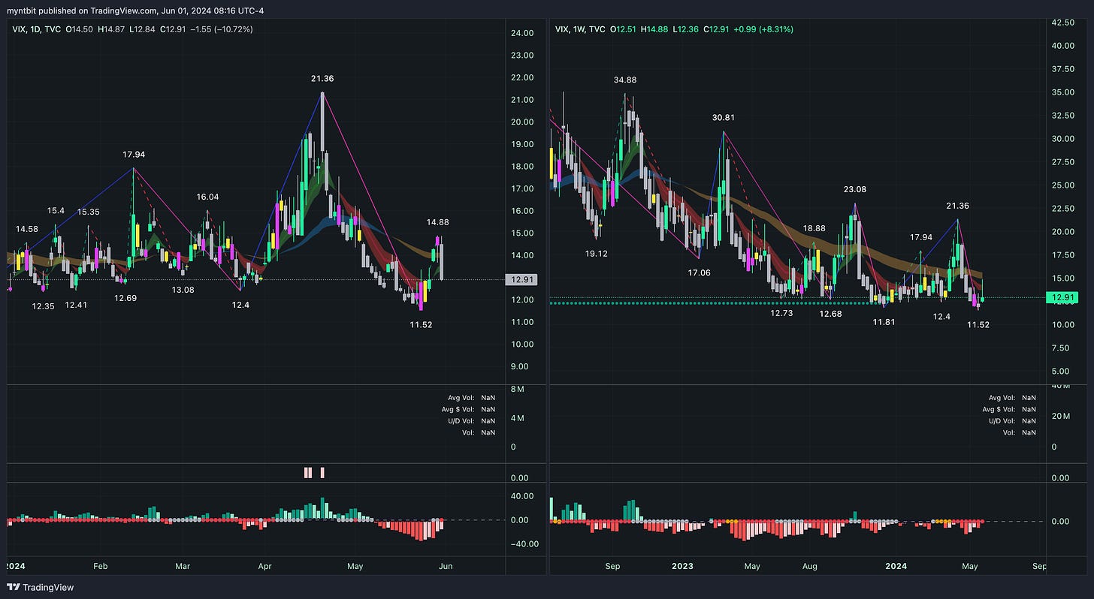Click the 40.00 level in daily indicator pane
1094x599 pixels.
coord(522,496)
